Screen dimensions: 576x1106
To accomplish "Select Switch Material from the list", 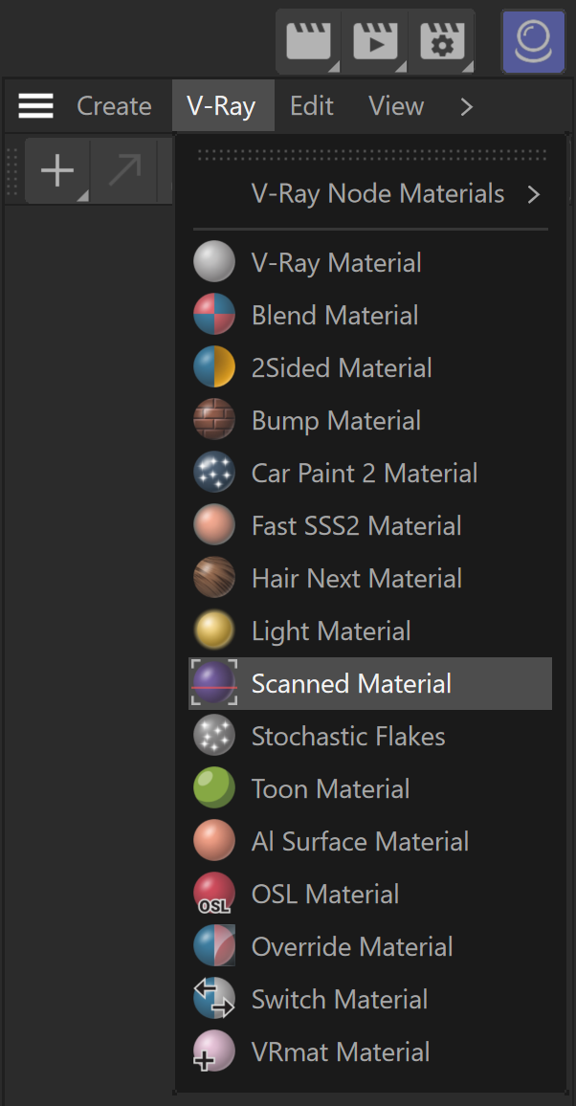I will tap(371, 999).
